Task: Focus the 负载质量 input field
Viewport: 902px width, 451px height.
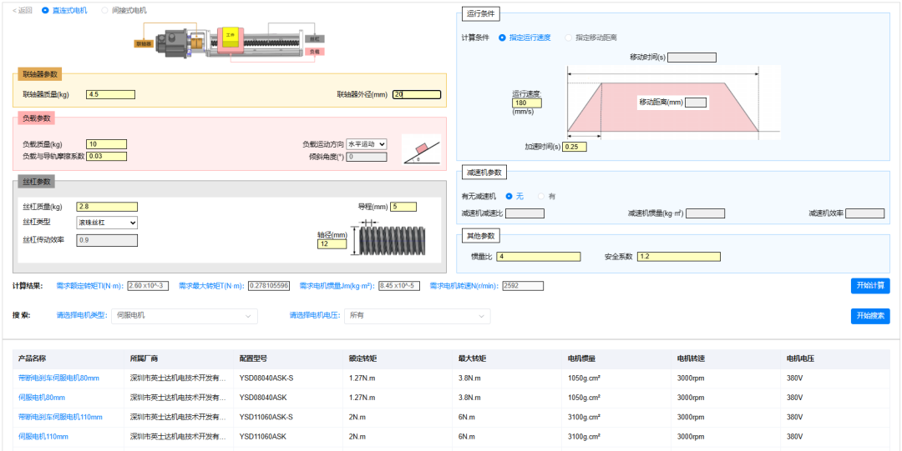Action: pos(106,144)
